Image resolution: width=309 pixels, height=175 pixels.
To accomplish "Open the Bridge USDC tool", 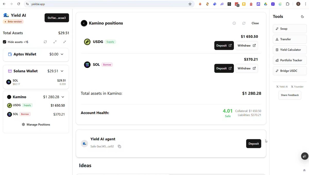I will click(290, 71).
